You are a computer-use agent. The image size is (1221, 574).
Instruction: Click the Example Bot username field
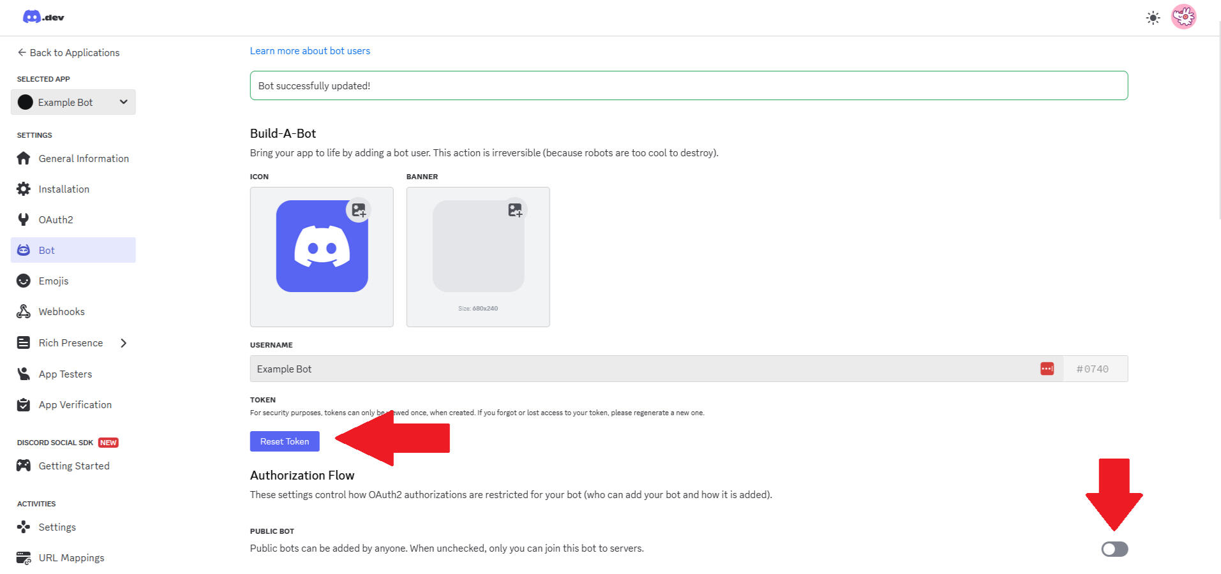(x=638, y=369)
